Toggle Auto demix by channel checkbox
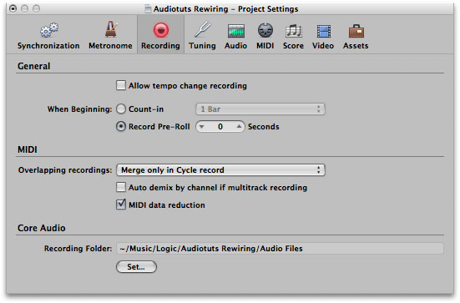This screenshot has height=303, width=460. 121,187
